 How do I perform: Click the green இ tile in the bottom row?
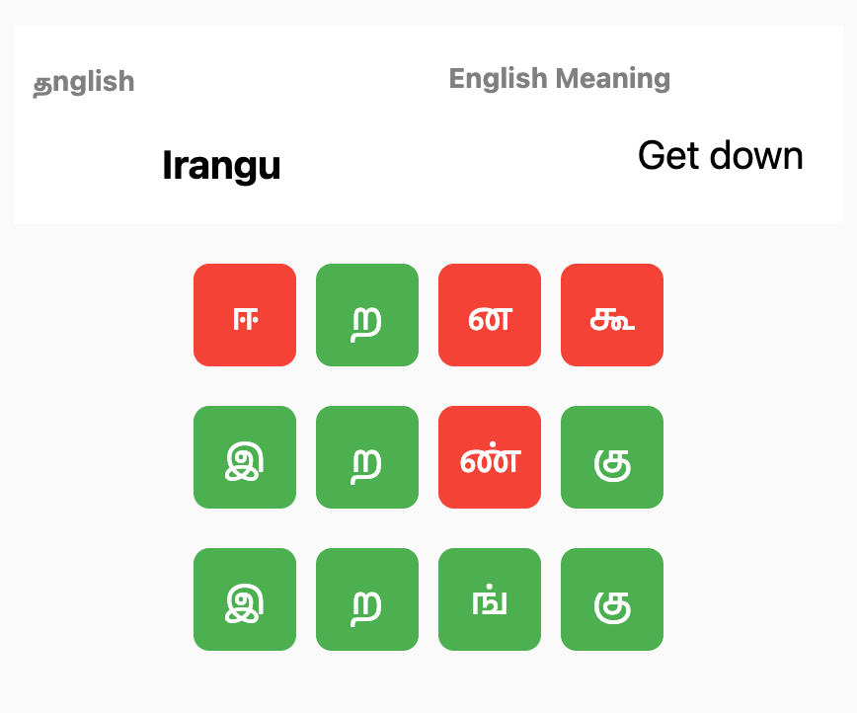245,599
